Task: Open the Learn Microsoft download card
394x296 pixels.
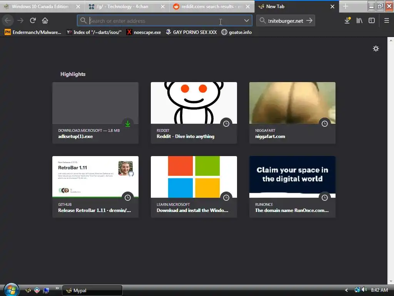Action: 194,187
